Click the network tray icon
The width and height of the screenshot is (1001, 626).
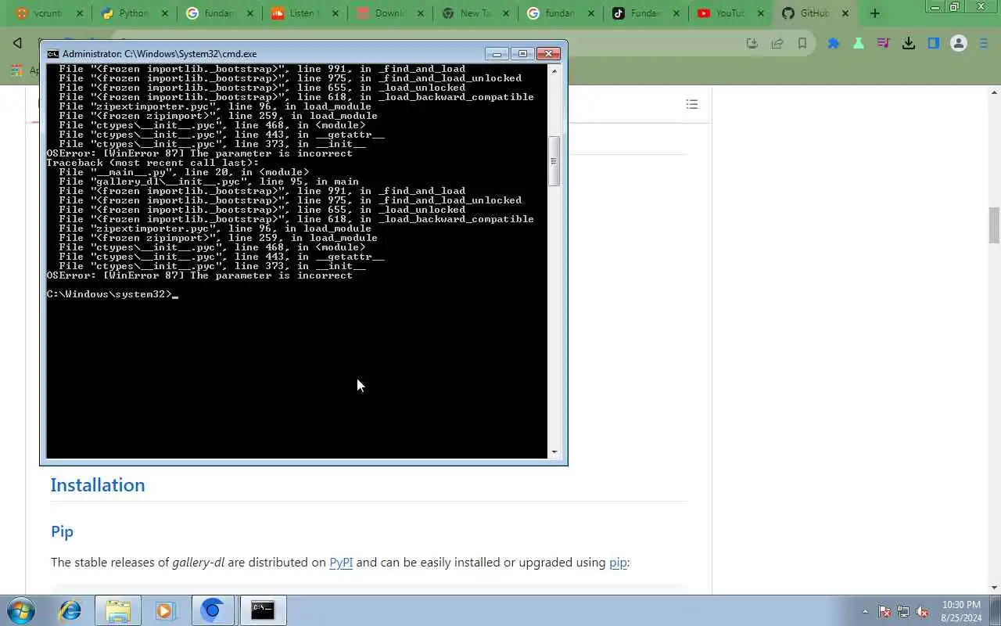903,611
